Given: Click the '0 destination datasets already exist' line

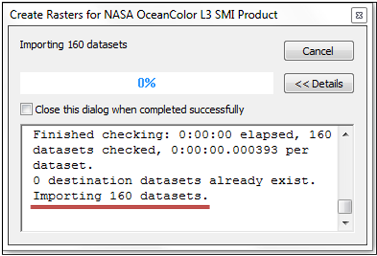Looking at the screenshot, I should [174, 181].
